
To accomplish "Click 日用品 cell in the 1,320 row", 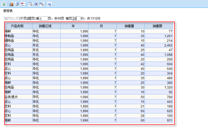I will click(18, 87).
